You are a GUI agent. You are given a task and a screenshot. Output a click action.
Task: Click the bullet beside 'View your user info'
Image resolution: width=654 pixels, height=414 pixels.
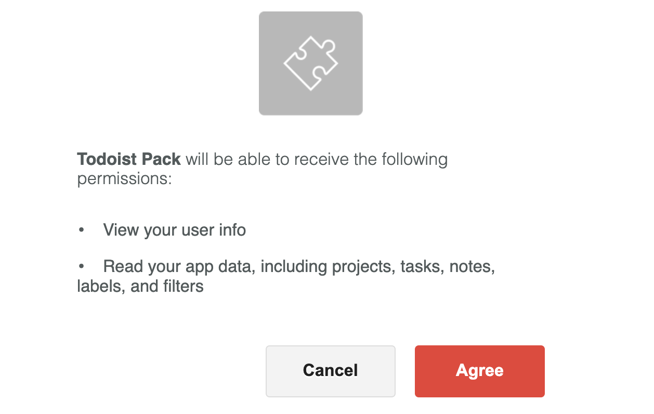pyautogui.click(x=81, y=230)
